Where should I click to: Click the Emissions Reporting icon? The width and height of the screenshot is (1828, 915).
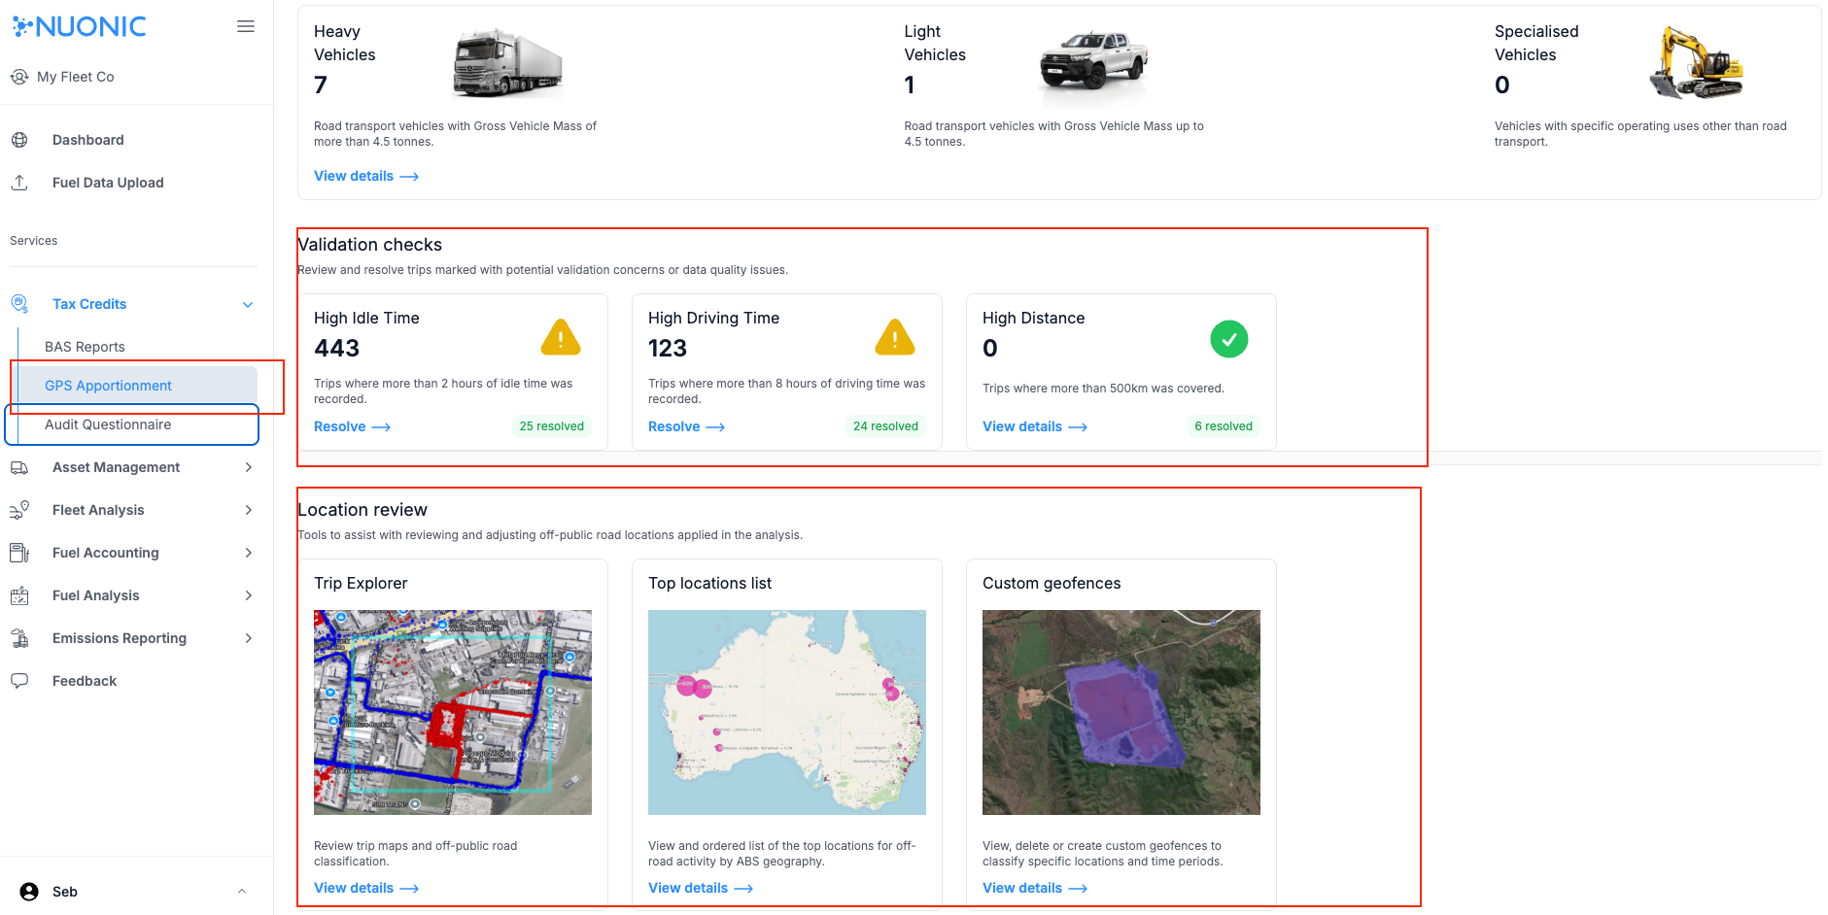click(x=19, y=638)
